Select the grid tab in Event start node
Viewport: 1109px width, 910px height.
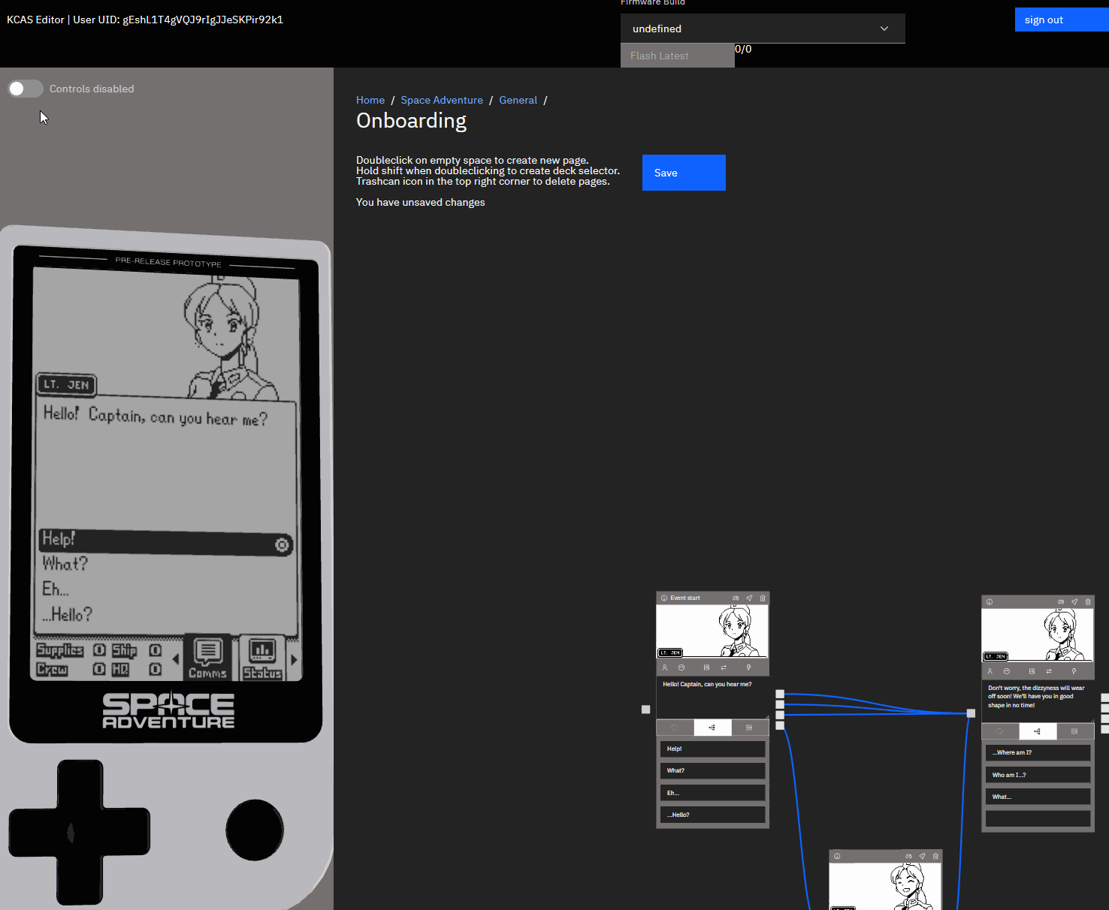point(749,728)
